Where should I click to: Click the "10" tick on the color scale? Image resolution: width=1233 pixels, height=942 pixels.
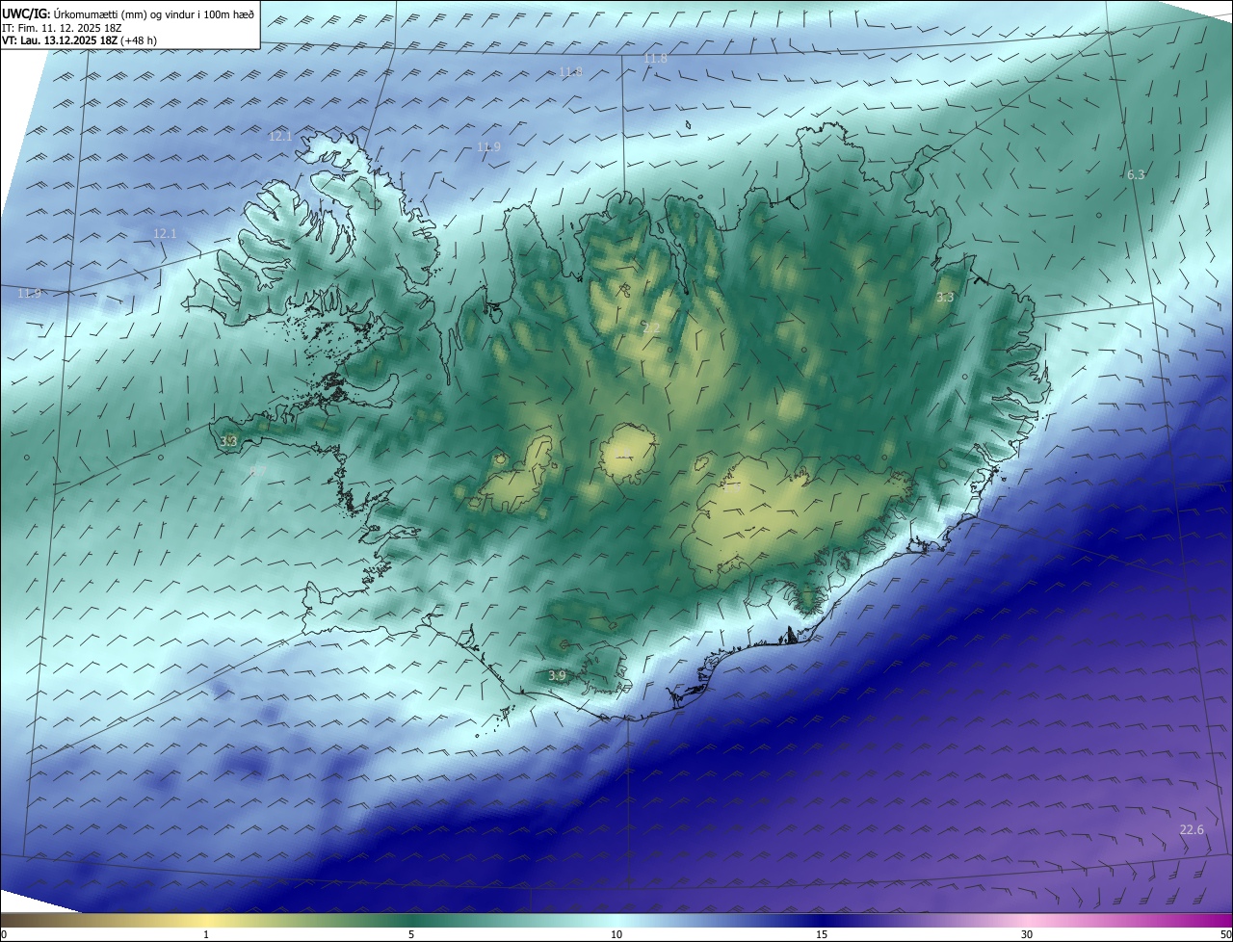(616, 934)
